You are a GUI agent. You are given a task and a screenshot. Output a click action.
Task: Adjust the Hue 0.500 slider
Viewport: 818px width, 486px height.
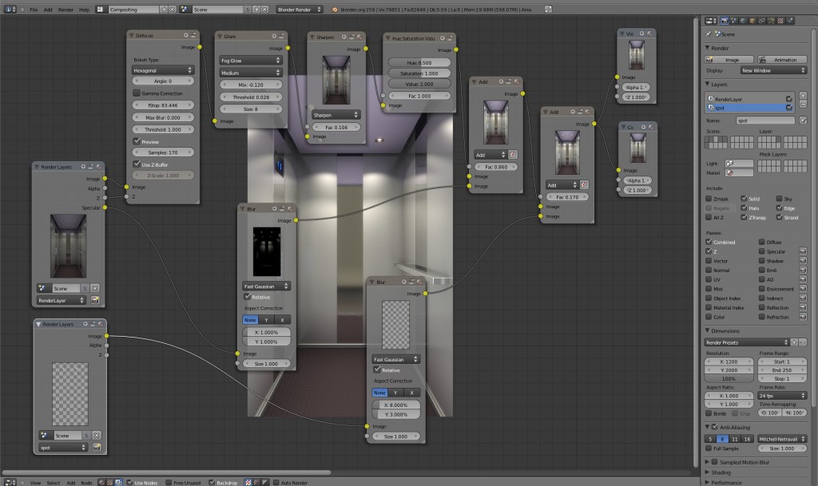[x=419, y=62]
